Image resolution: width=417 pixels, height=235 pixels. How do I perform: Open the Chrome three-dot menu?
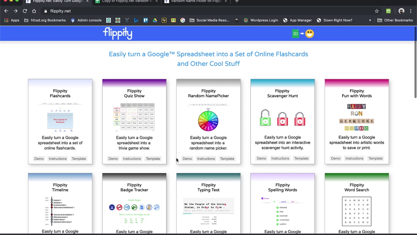(411, 11)
